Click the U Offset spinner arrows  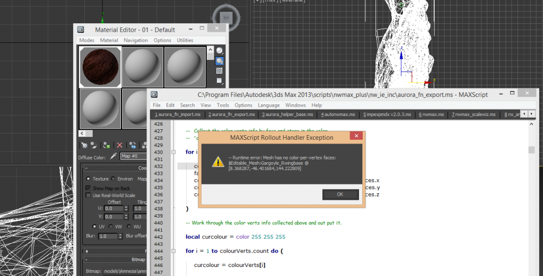(126, 209)
